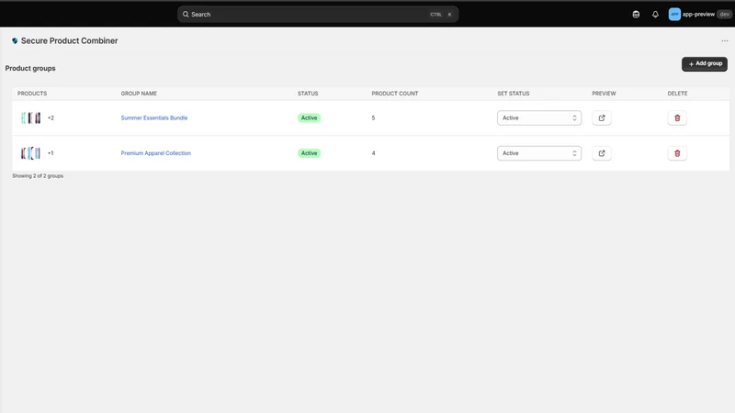Click product count 5
This screenshot has width=735, height=413.
tap(373, 118)
